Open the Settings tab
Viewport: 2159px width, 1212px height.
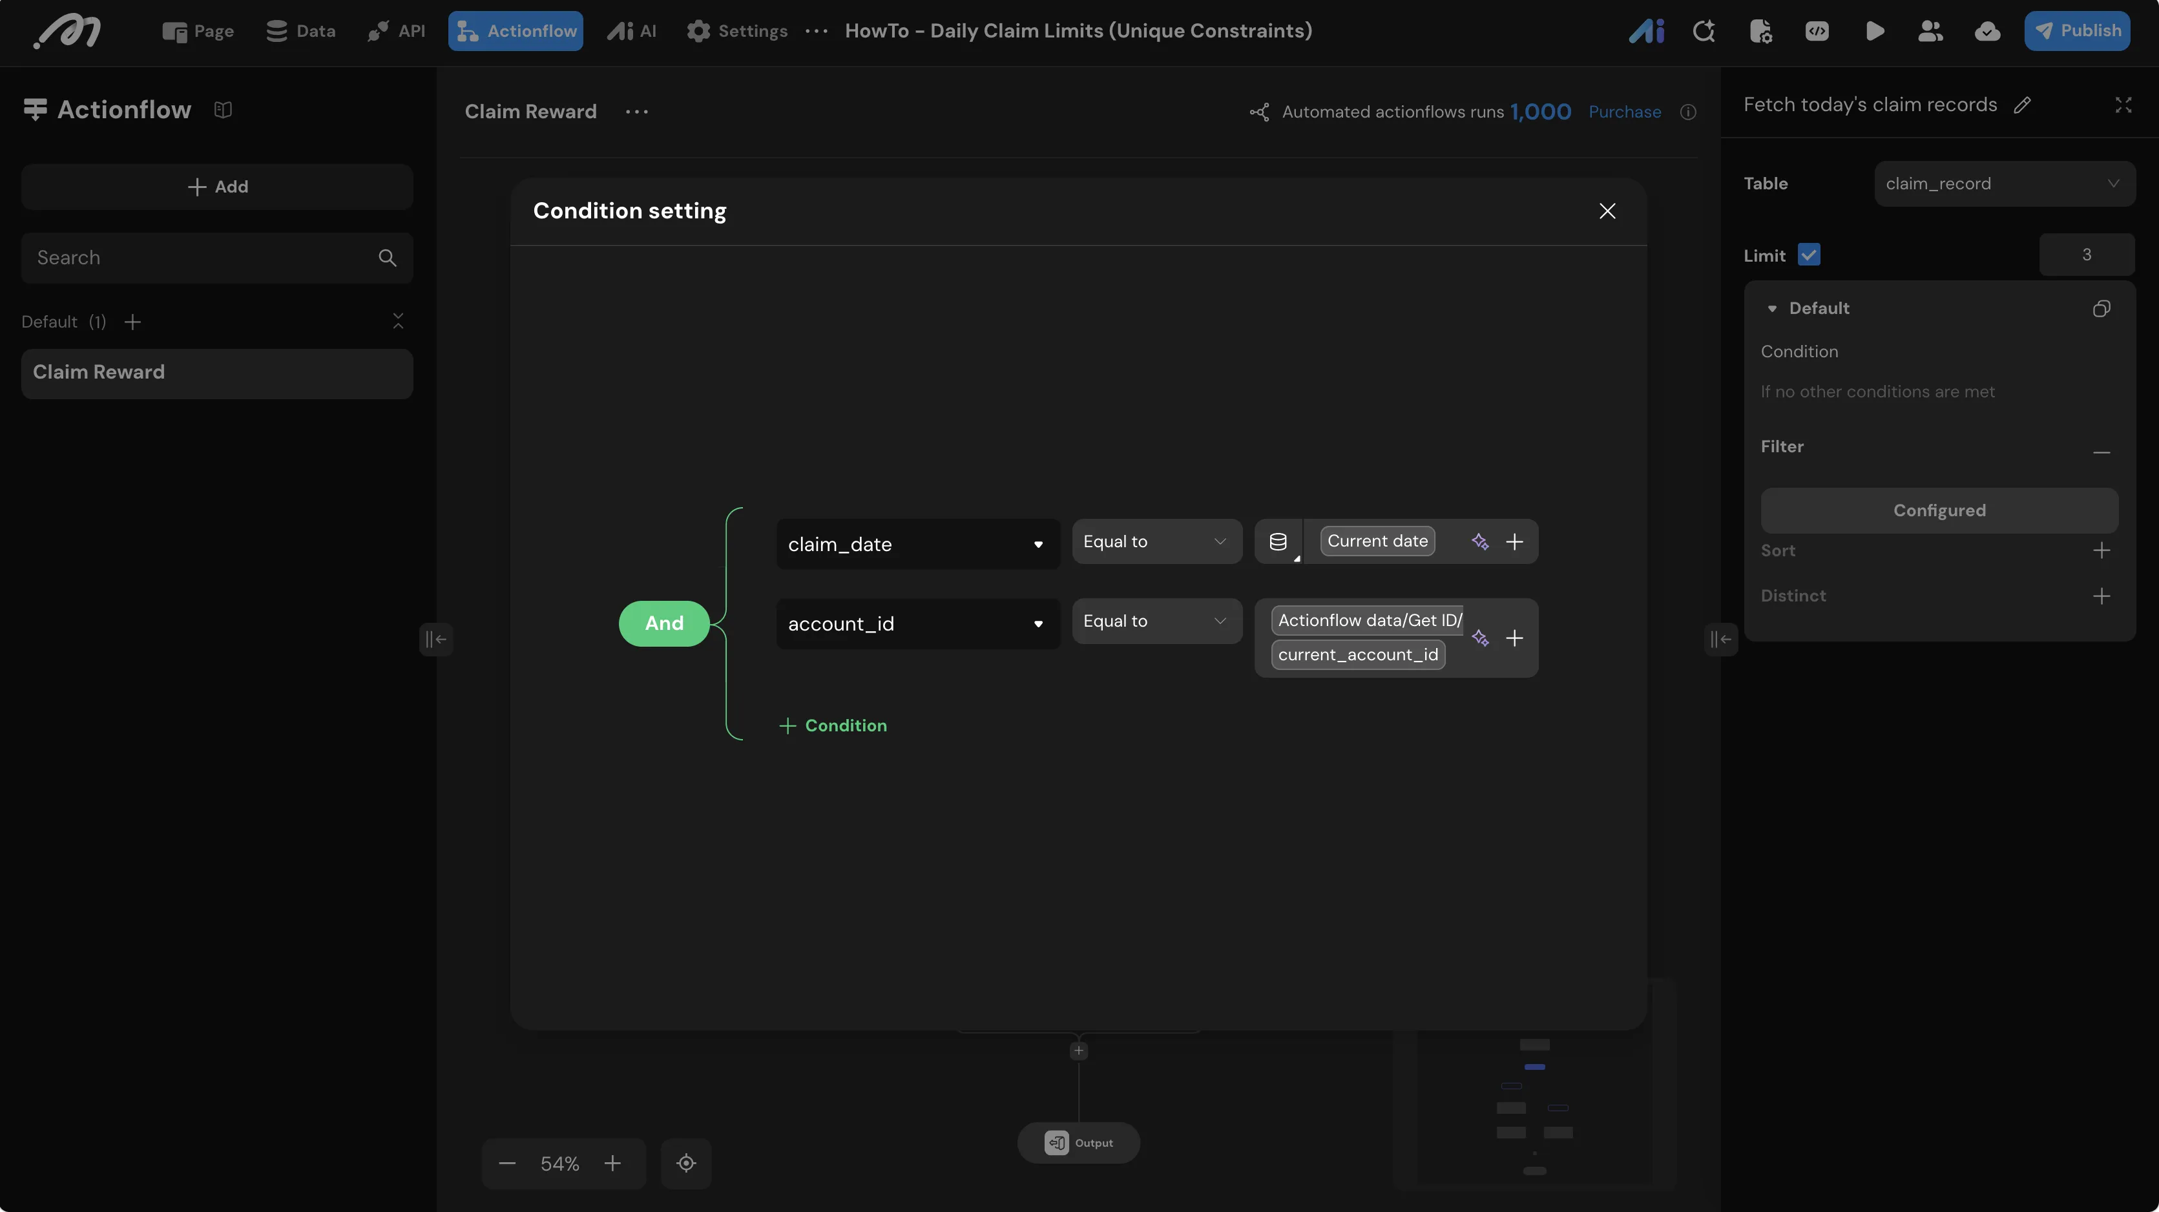(x=736, y=31)
